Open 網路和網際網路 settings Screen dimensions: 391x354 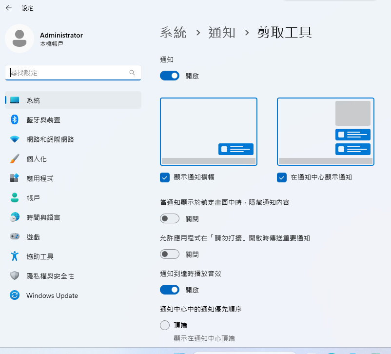click(x=73, y=139)
